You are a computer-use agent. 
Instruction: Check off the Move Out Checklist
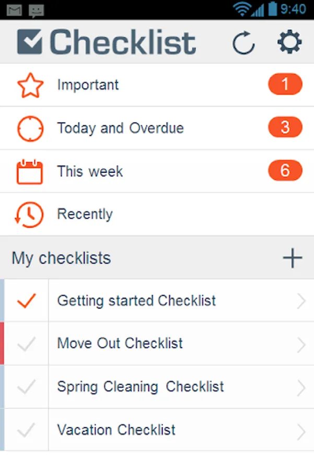(x=26, y=344)
